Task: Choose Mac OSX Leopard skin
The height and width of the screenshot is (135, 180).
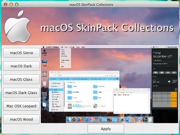Action: point(21,106)
